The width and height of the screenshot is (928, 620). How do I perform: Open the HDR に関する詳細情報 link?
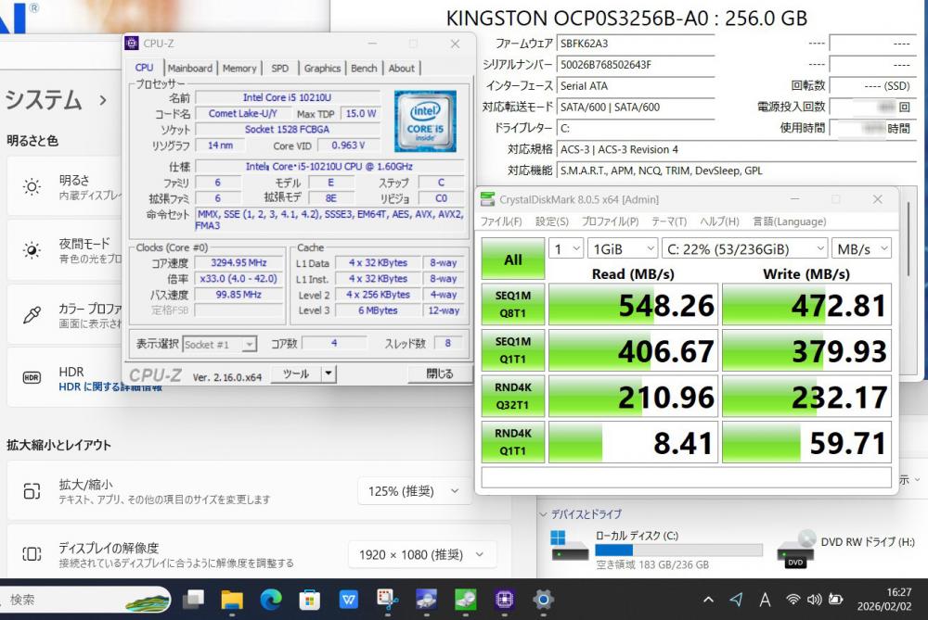tap(110, 387)
